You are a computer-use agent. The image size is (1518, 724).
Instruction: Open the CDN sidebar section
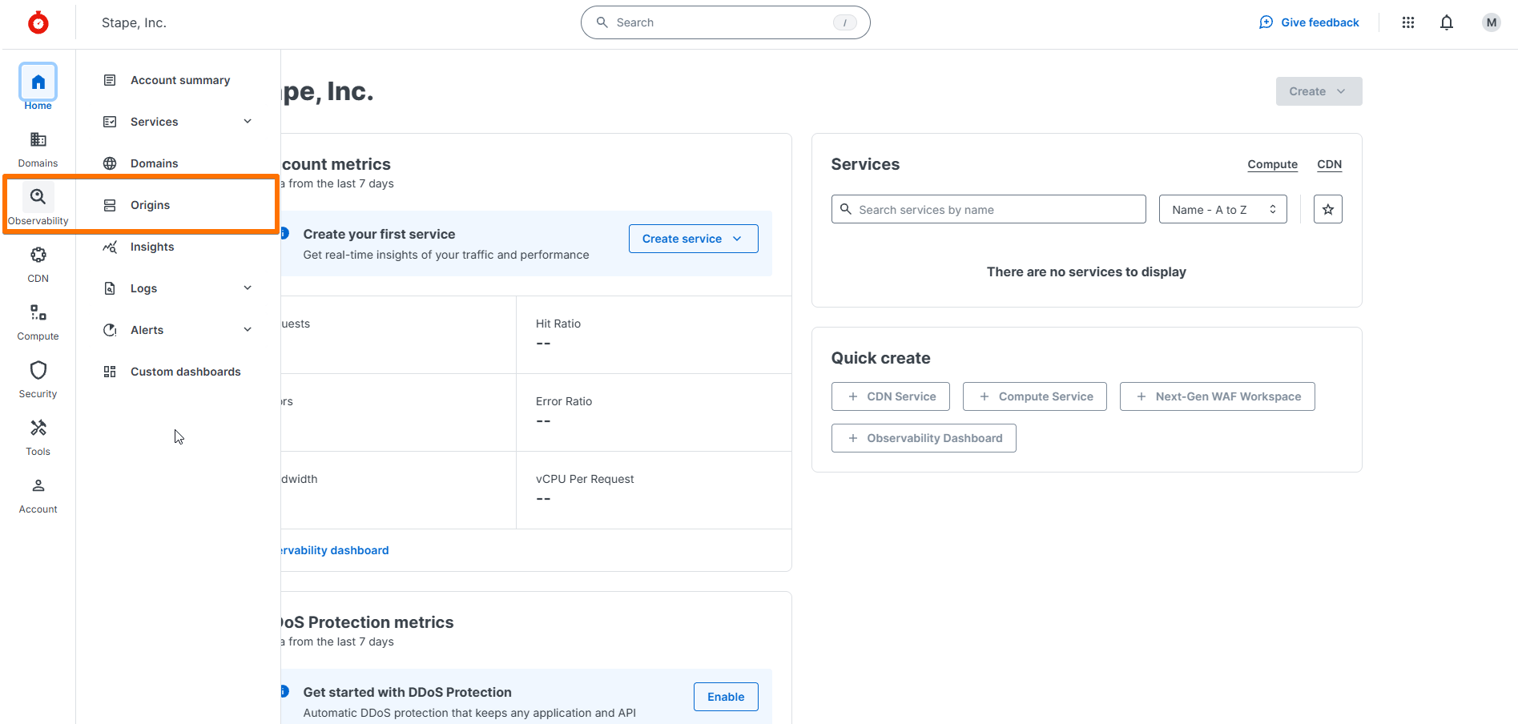point(38,264)
